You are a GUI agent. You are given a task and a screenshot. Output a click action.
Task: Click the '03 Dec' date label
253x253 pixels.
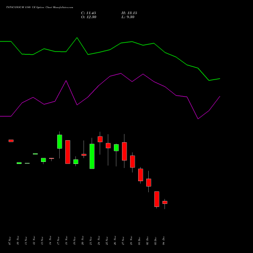click(155, 241)
